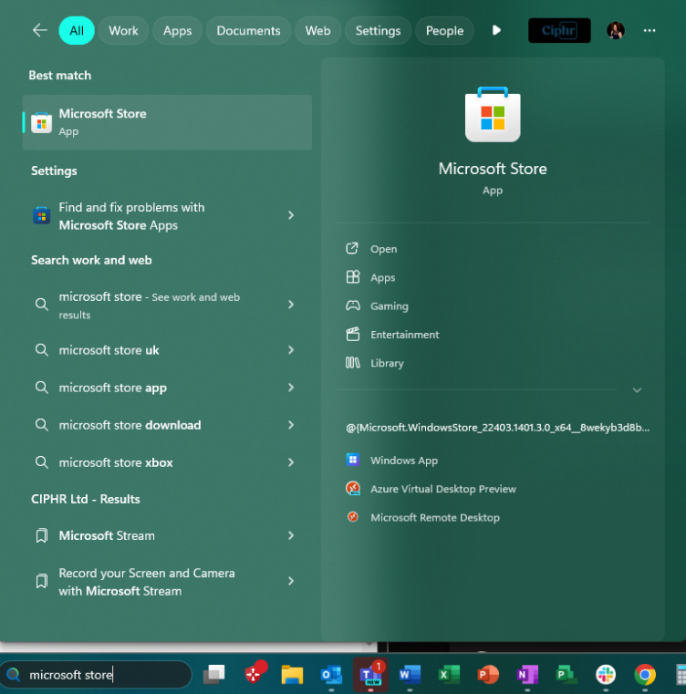Switch to the Work filter tab

pyautogui.click(x=123, y=30)
